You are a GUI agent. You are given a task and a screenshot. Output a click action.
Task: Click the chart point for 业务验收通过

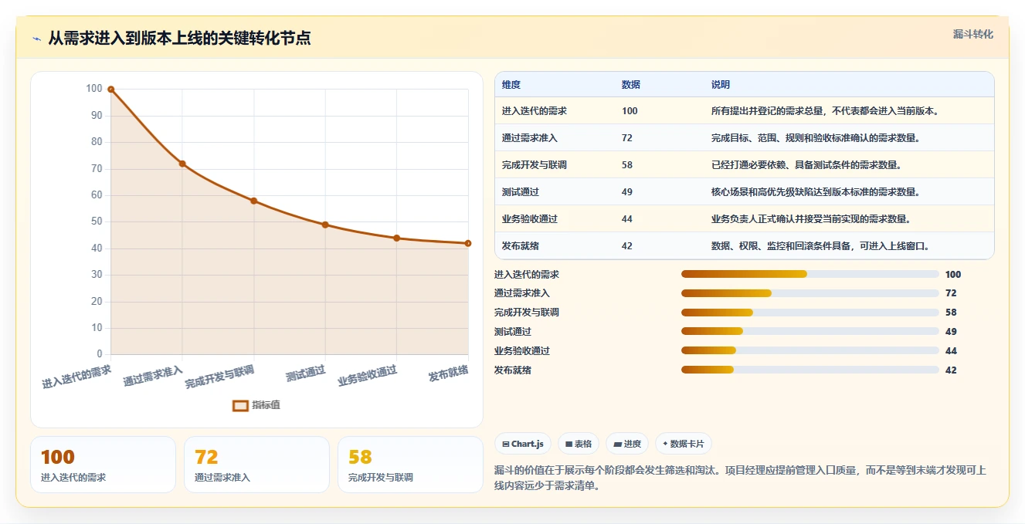pos(396,238)
